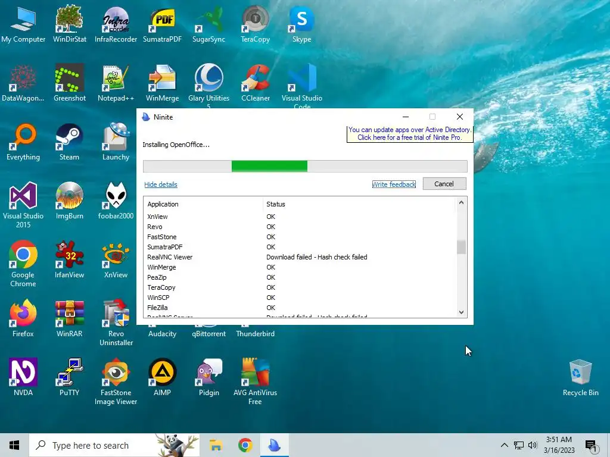Cancel the Ninite installation
610x457 pixels.
[x=444, y=184]
